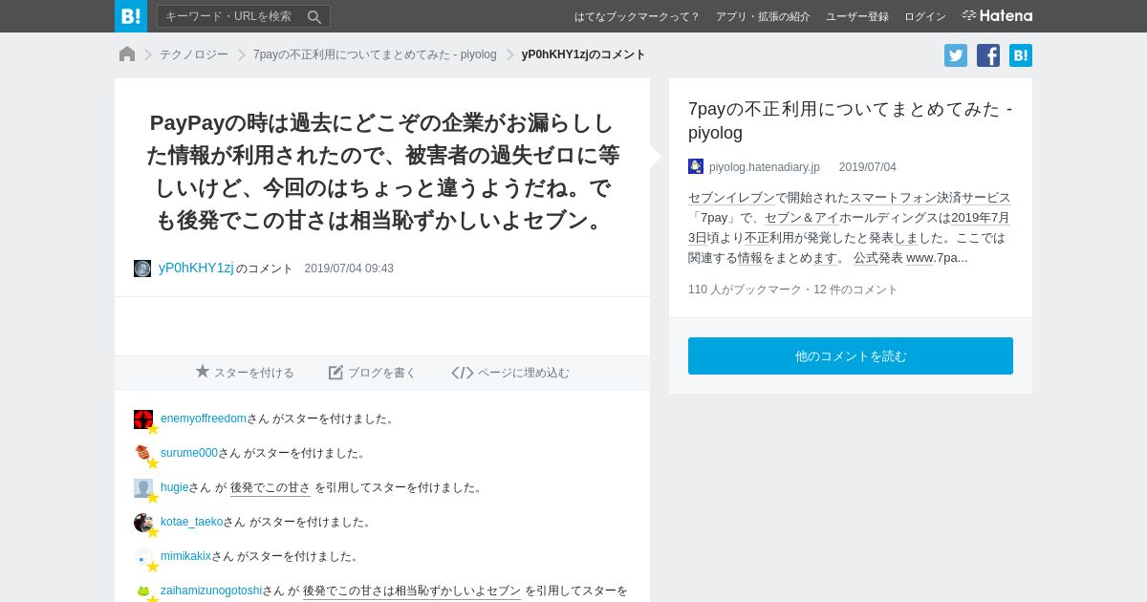This screenshot has width=1147, height=602.
Task: Click piyolog site favicon
Action: (696, 166)
